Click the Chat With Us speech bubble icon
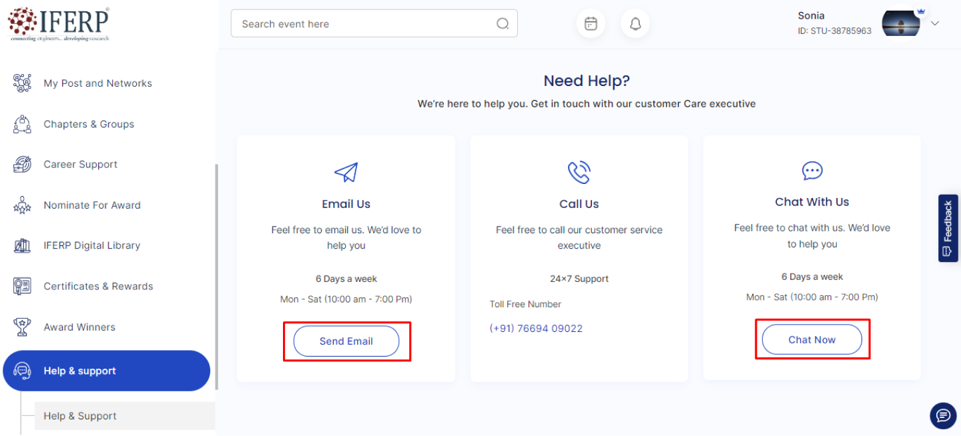Viewport: 961px width, 436px height. coord(812,171)
